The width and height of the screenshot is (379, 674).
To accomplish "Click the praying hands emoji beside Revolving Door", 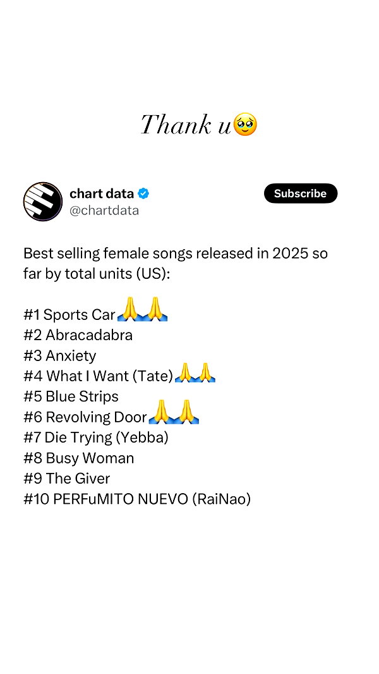I will tap(174, 412).
